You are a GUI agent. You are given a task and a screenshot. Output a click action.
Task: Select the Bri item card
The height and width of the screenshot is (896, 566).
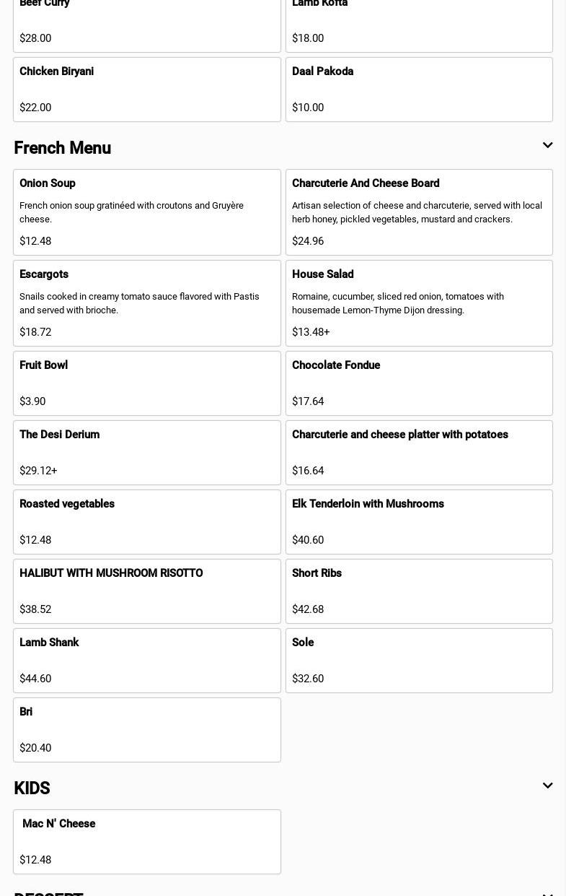click(146, 730)
